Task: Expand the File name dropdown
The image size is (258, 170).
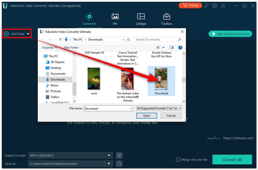Action: tap(131, 109)
